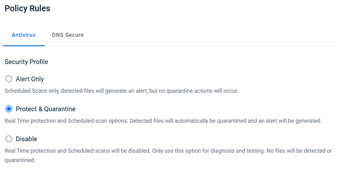Click the 'Detected files will automatically be quarantined' description
The image size is (338, 173).
click(172, 121)
